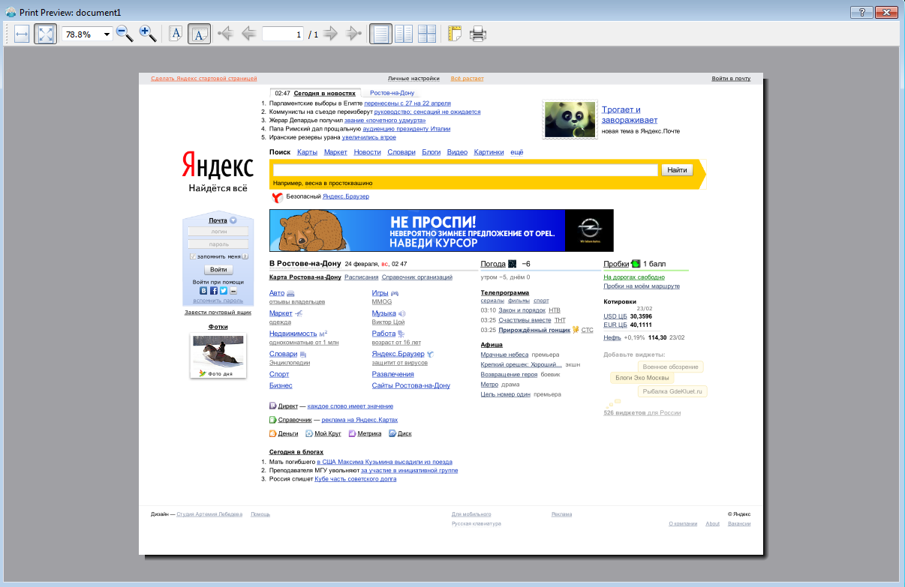Switch the page to portrait orientation
Image resolution: width=905 pixels, height=587 pixels.
[x=176, y=34]
